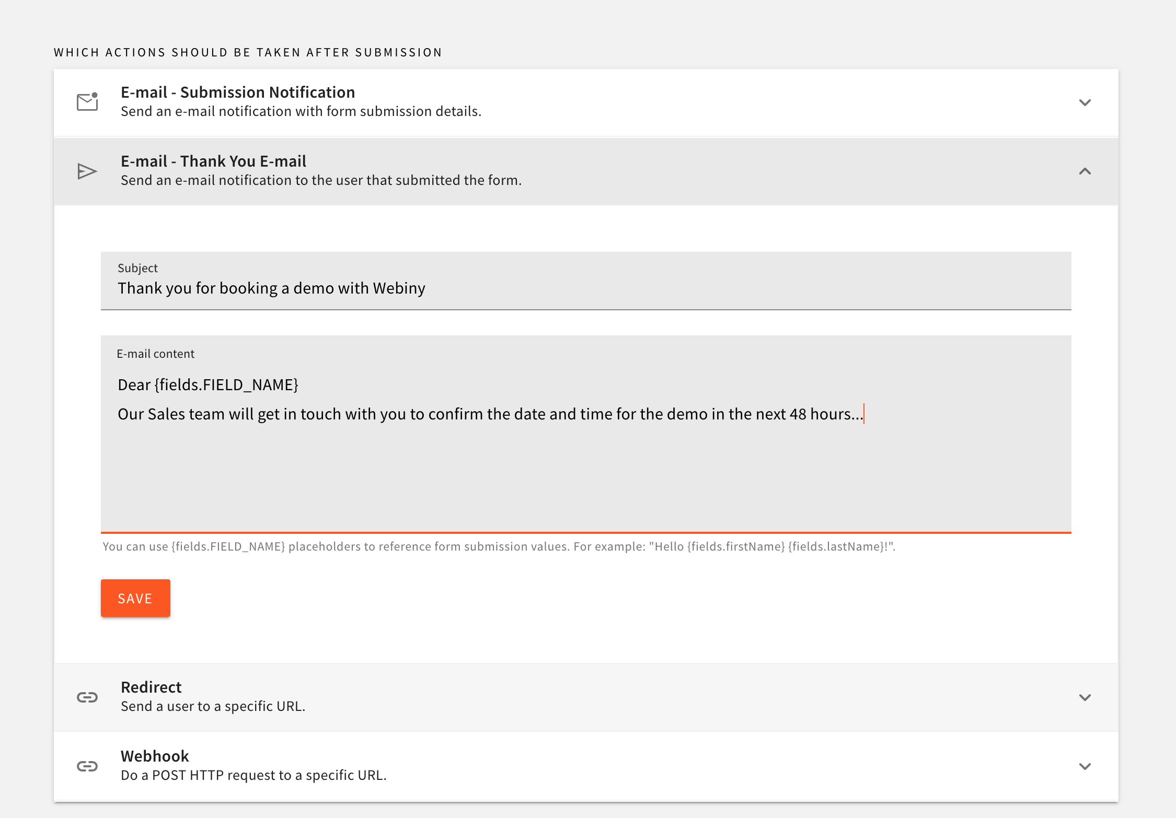This screenshot has width=1176, height=818.
Task: Click the Subject input field
Action: pos(585,288)
